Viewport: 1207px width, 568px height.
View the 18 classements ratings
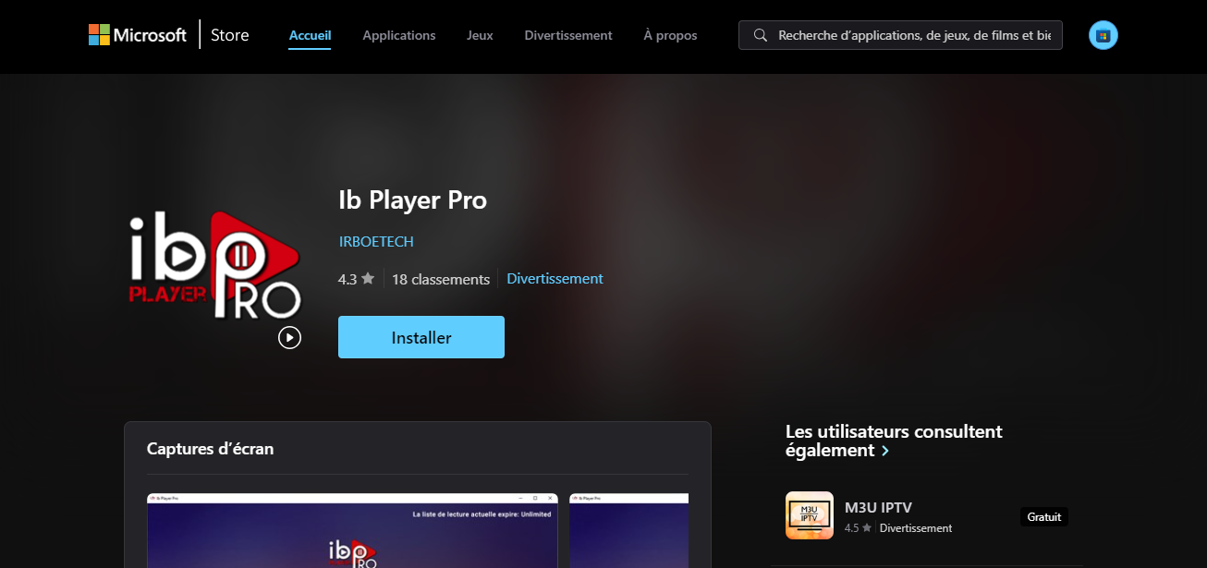point(441,278)
